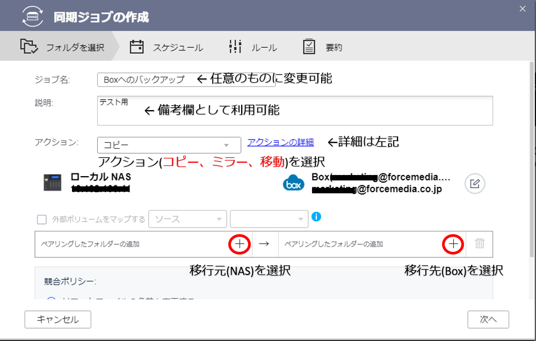
Task: Switch to the スケジュール step tab
Action: pyautogui.click(x=166, y=47)
